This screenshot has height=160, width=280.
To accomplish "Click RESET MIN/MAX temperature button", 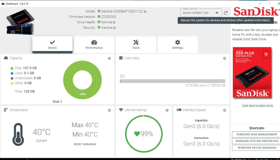I will point(85,144).
